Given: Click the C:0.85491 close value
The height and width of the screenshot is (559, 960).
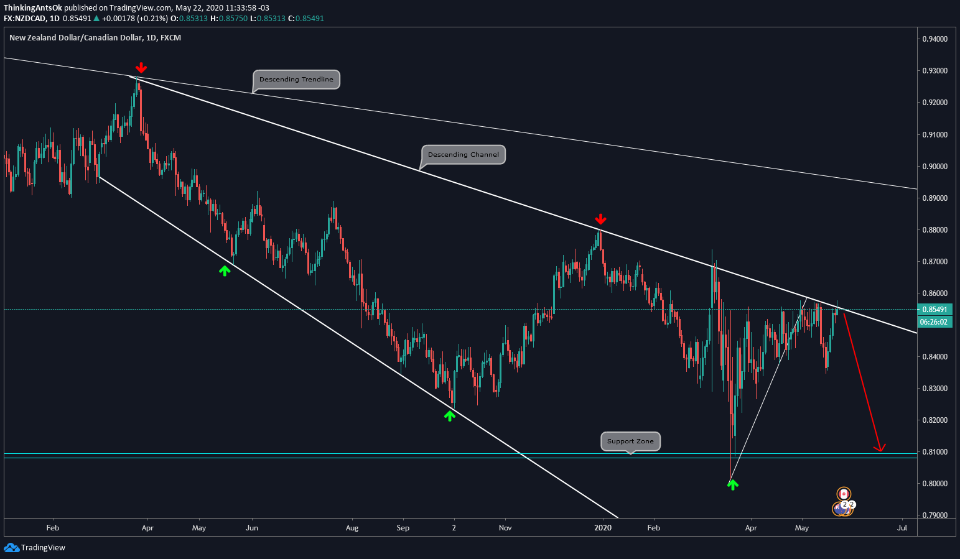Looking at the screenshot, I should tap(306, 19).
